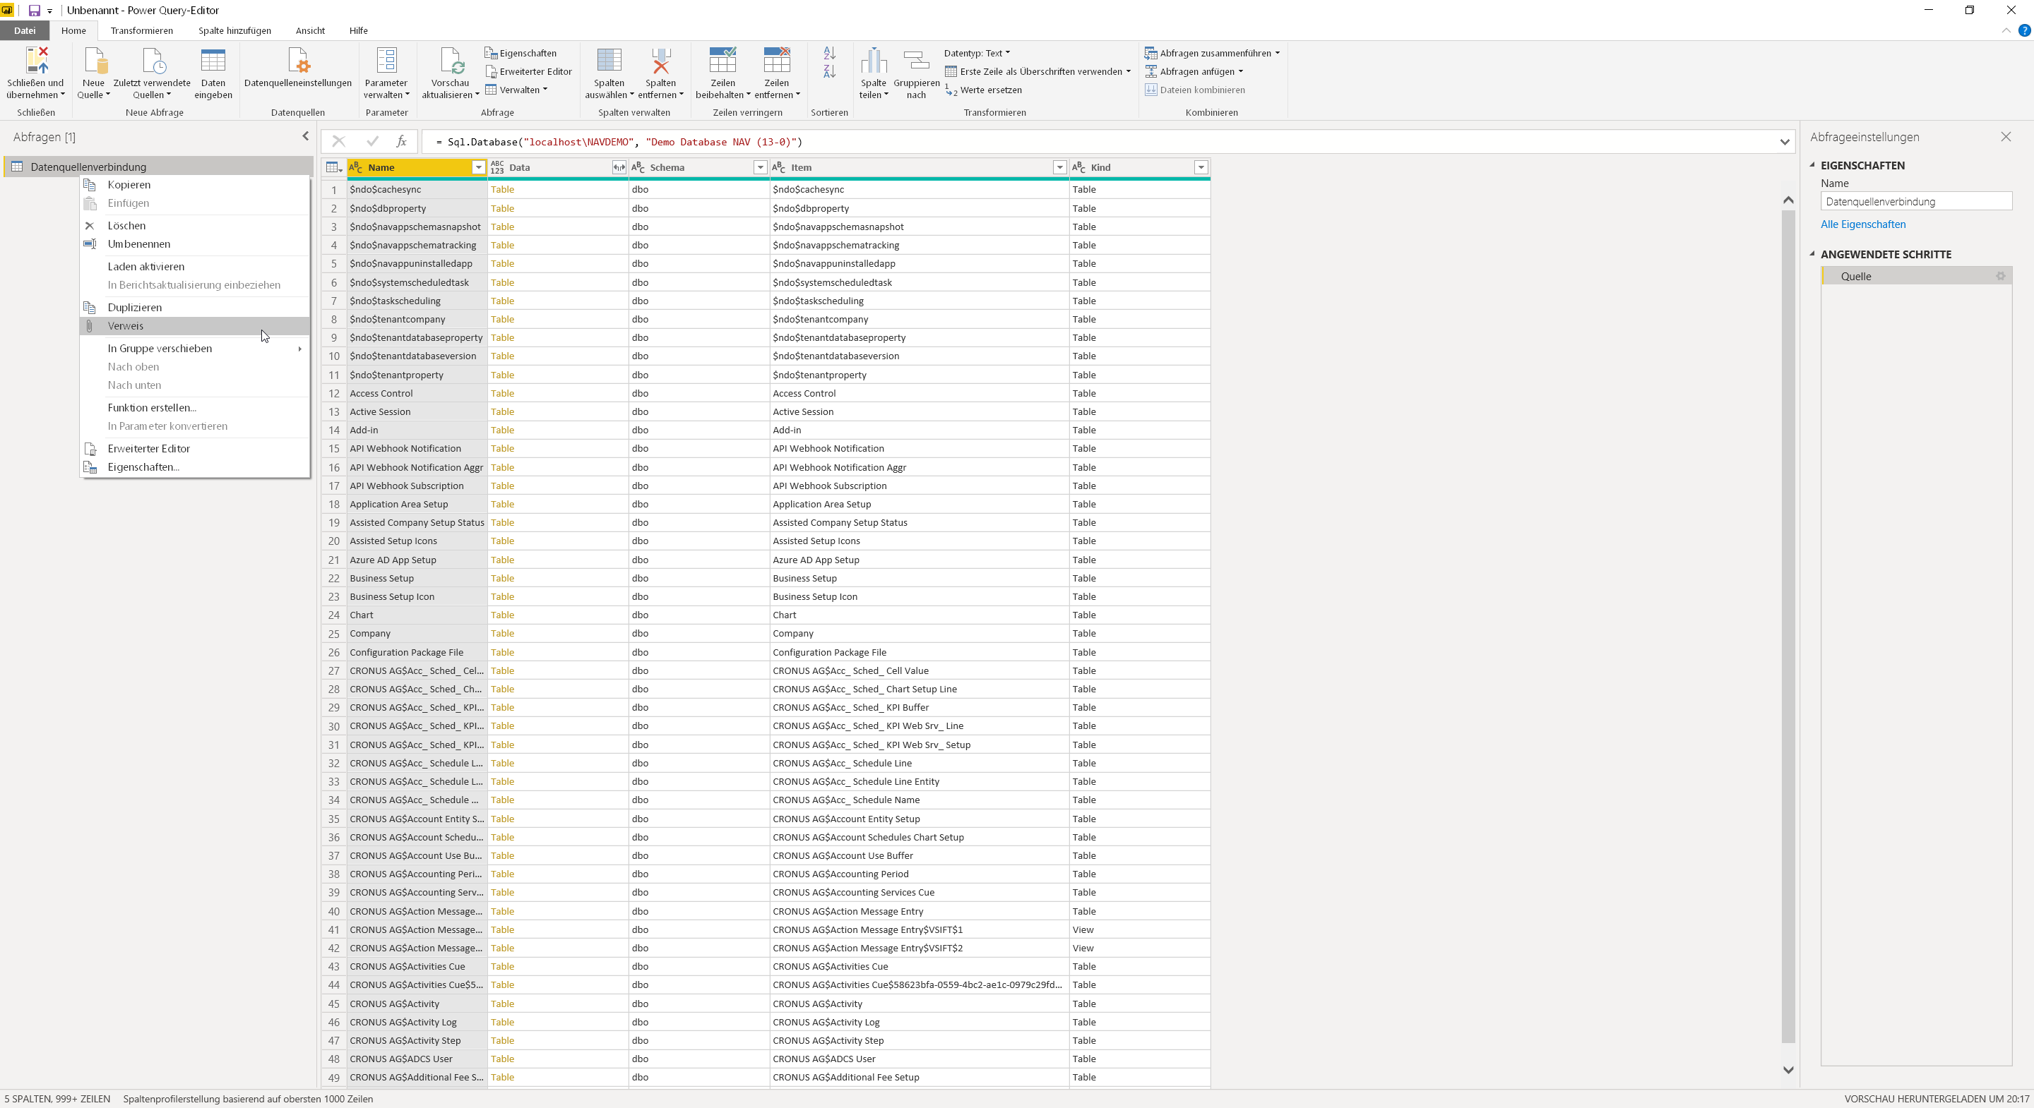Image resolution: width=2034 pixels, height=1108 pixels.
Task: Sort ascending with the A-Z icon
Action: [x=829, y=53]
